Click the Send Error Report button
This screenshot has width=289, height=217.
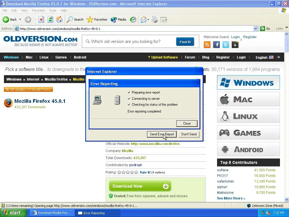tap(162, 134)
